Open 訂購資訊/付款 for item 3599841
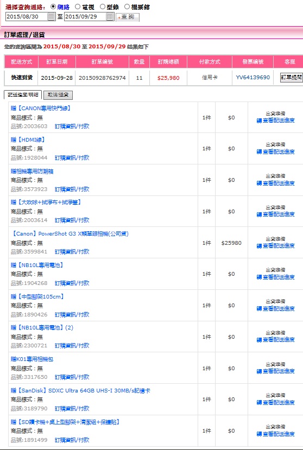Image resolution: width=303 pixels, height=450 pixels. pos(72,251)
